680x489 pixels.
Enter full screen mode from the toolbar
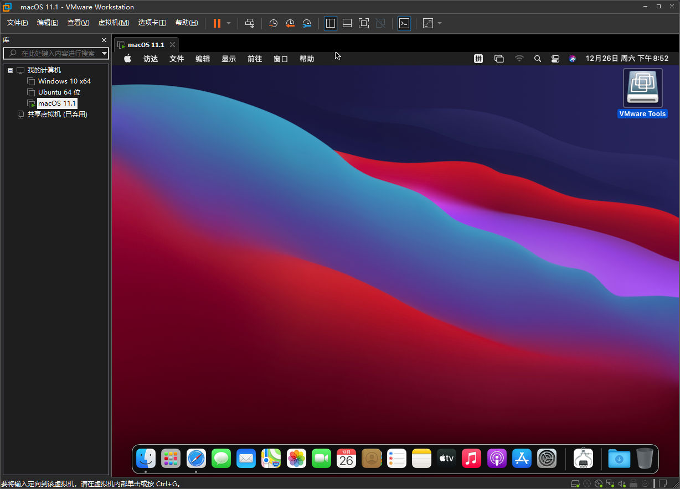pyautogui.click(x=364, y=23)
